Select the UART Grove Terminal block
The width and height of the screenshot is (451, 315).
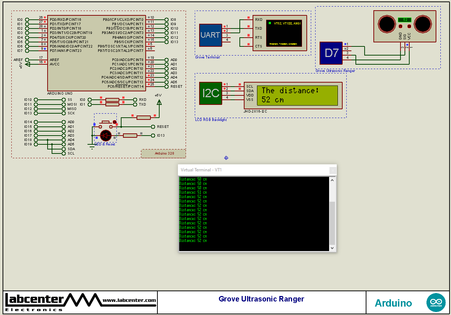click(210, 35)
